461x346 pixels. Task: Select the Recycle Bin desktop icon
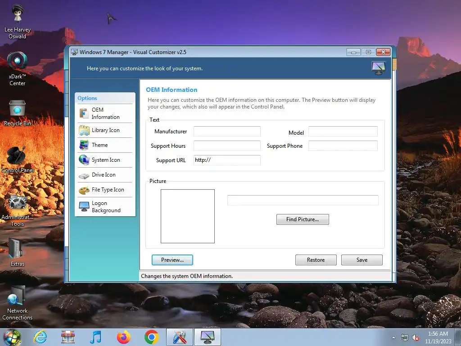tap(18, 113)
